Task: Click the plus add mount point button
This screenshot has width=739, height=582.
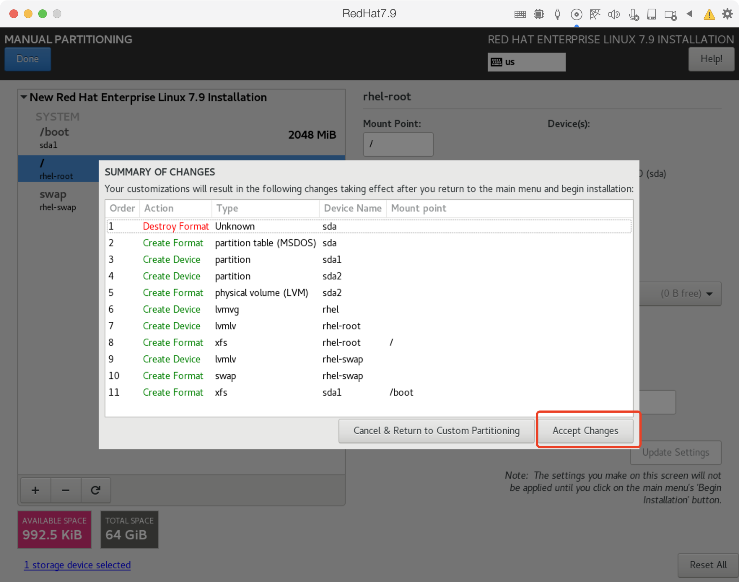Action: pos(35,490)
